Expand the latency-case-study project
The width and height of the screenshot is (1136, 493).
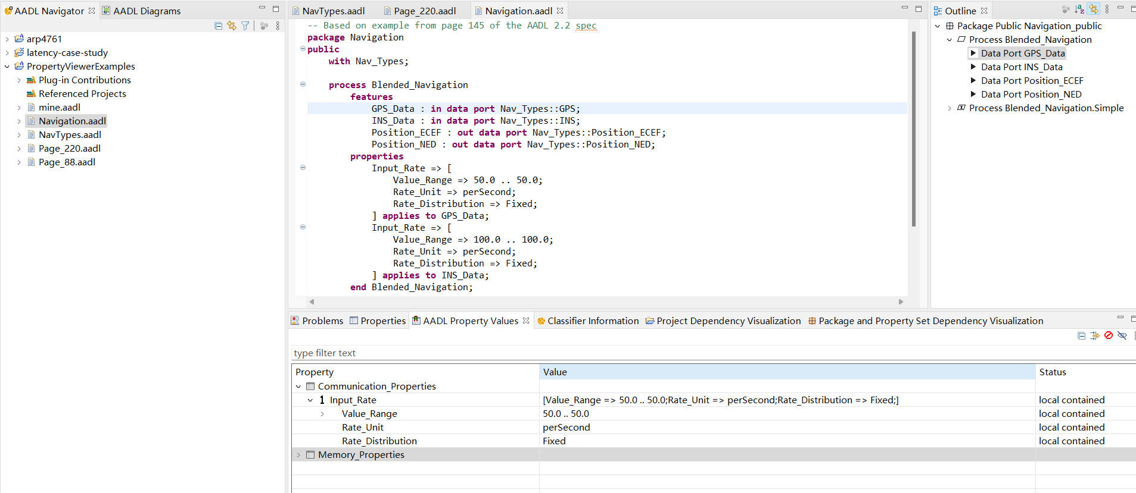click(x=7, y=53)
